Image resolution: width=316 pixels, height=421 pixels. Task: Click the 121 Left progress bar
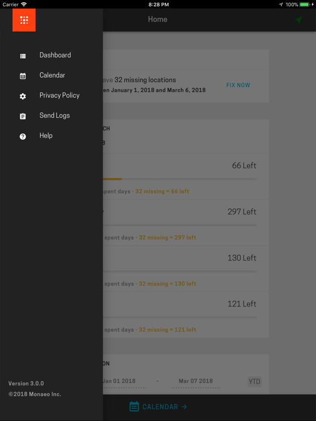point(179,317)
